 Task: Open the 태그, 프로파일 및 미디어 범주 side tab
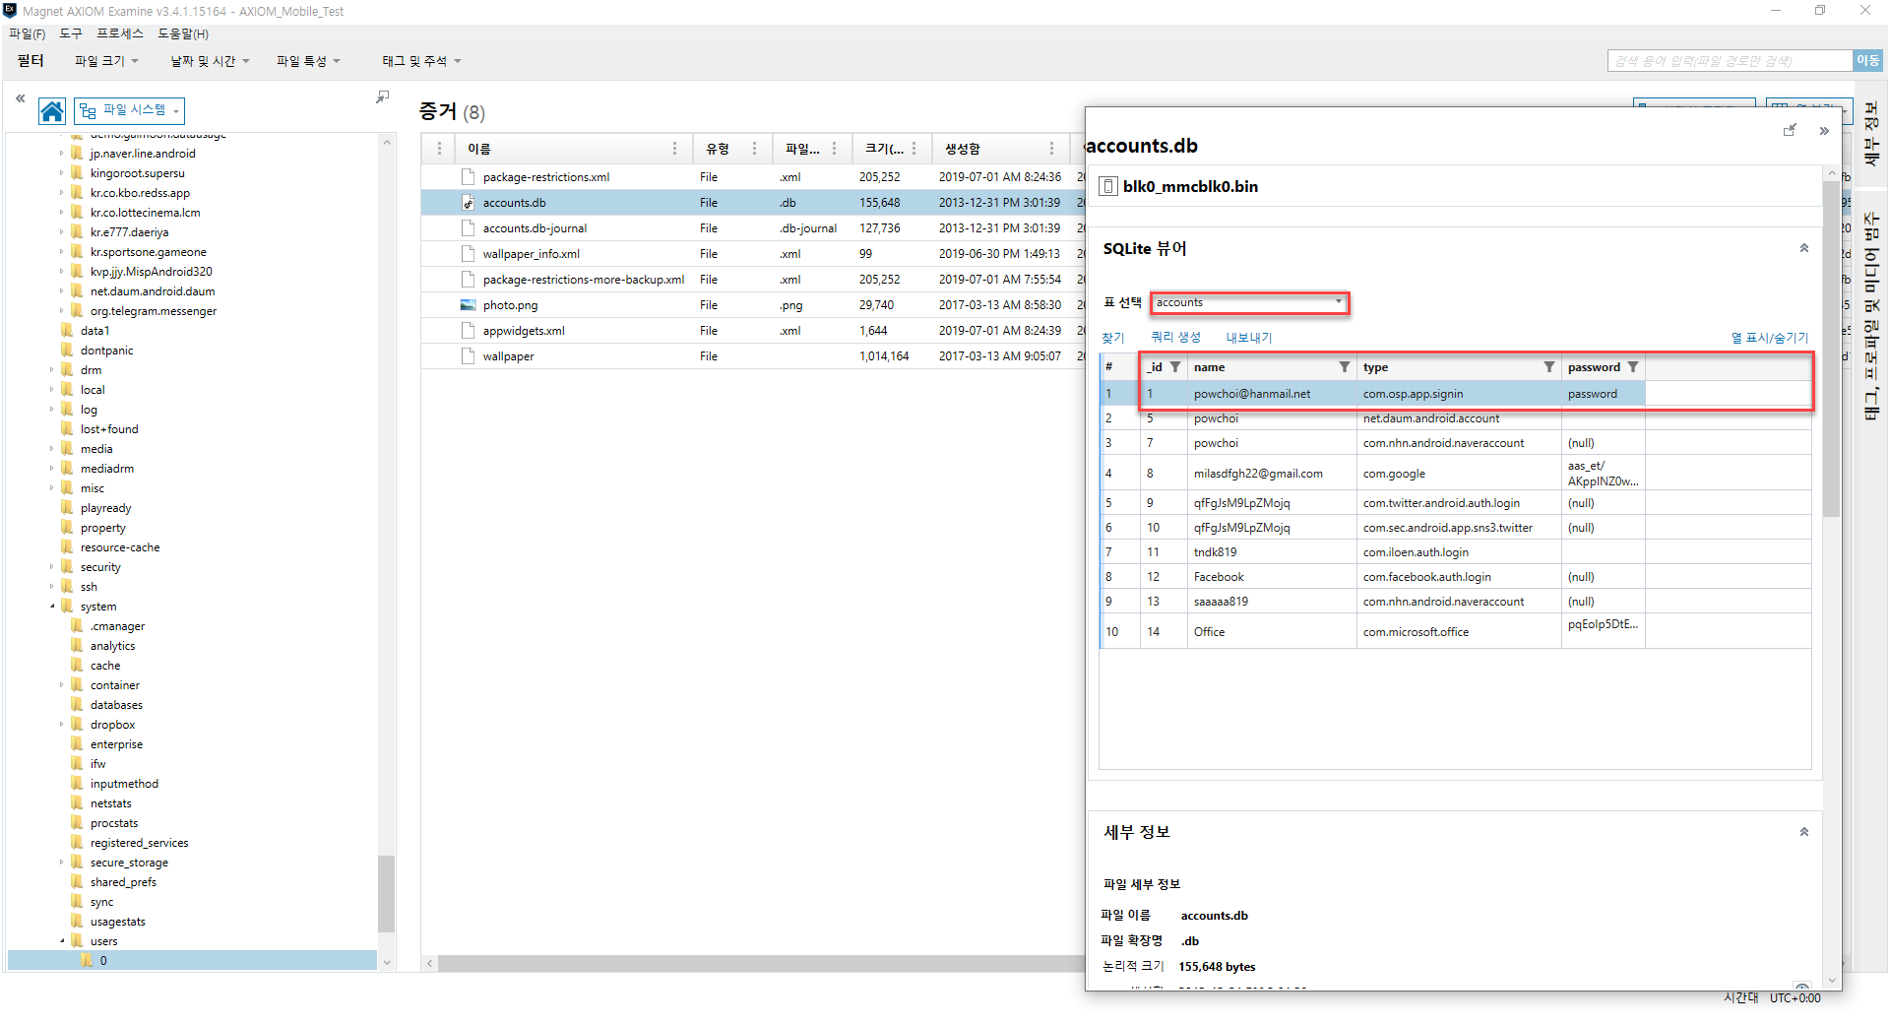click(1871, 316)
